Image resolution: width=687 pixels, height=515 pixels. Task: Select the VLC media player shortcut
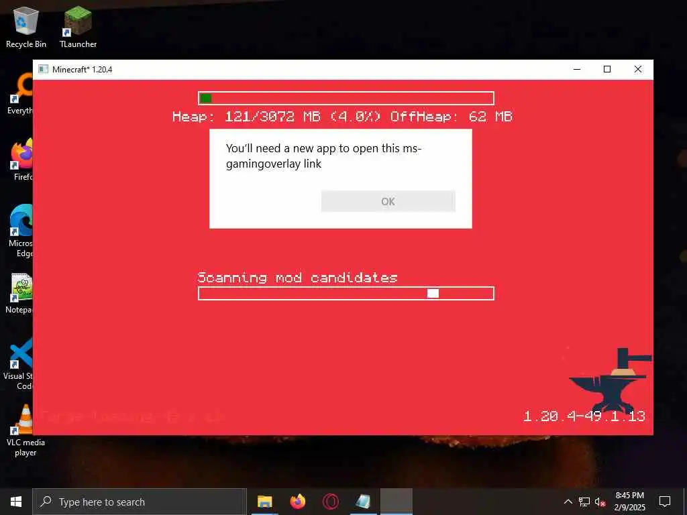point(25,431)
